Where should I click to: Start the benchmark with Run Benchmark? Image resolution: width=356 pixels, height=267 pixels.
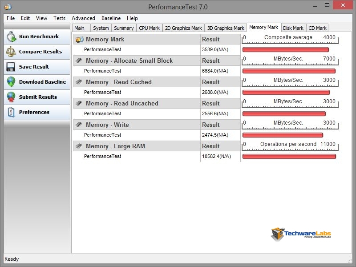pyautogui.click(x=37, y=36)
